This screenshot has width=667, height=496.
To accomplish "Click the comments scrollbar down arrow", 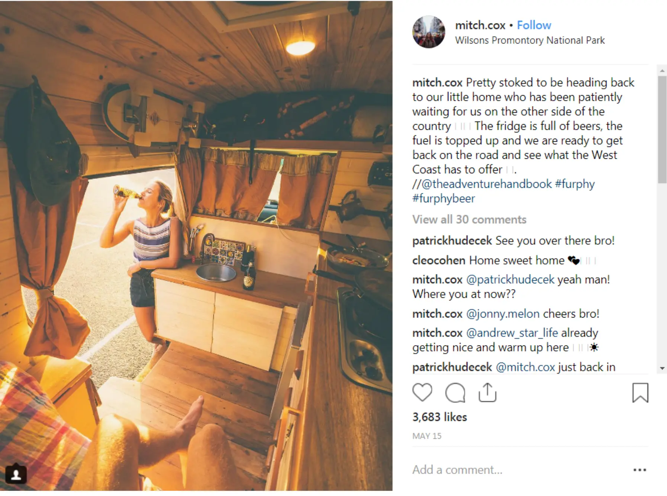I will pos(662,368).
